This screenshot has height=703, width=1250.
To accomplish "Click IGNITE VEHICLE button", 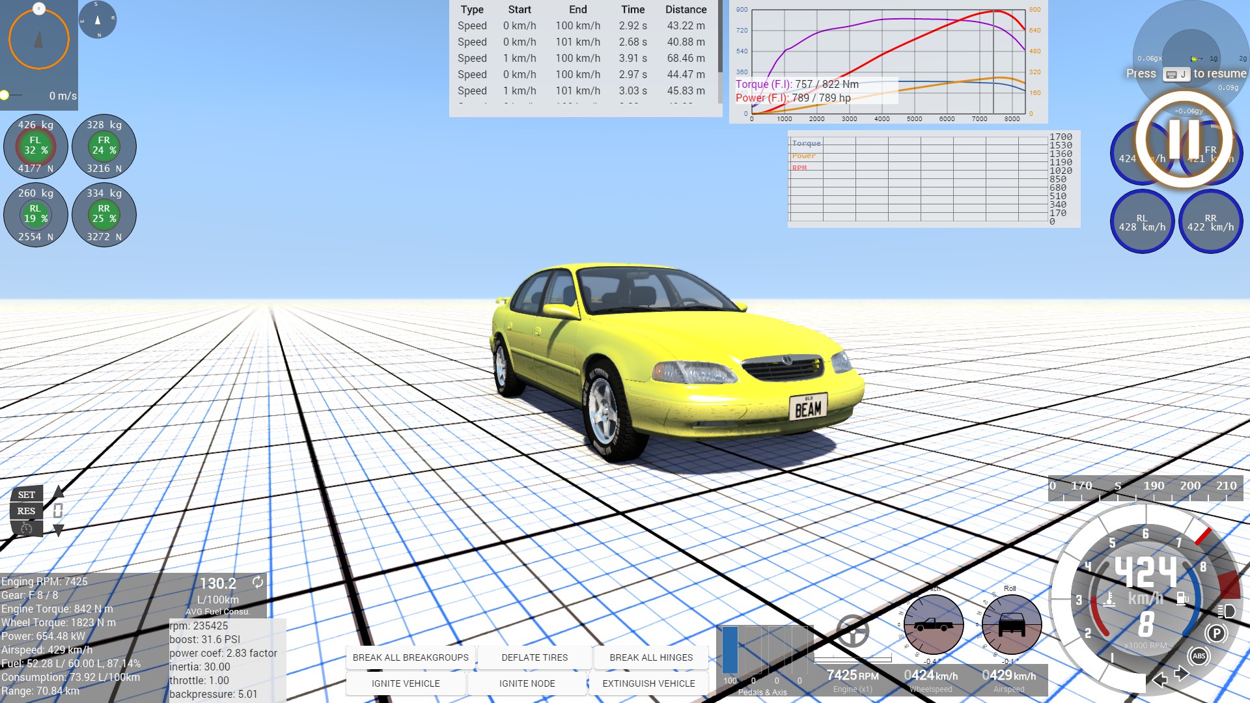I will point(406,683).
